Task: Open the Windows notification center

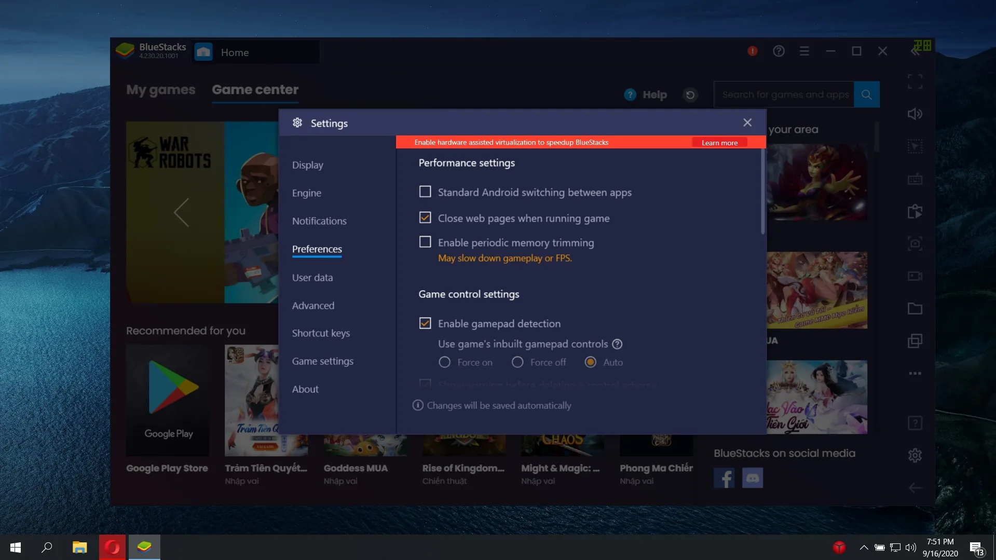Action: point(976,548)
